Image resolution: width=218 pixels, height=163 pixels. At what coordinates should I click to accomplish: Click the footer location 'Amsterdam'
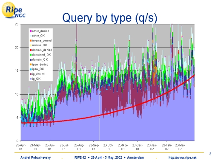135,157
